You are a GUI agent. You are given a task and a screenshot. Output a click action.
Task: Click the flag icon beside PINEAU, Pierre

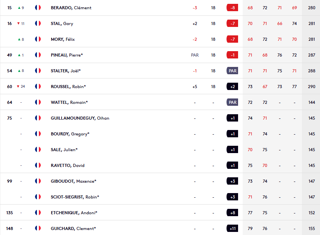point(38,55)
